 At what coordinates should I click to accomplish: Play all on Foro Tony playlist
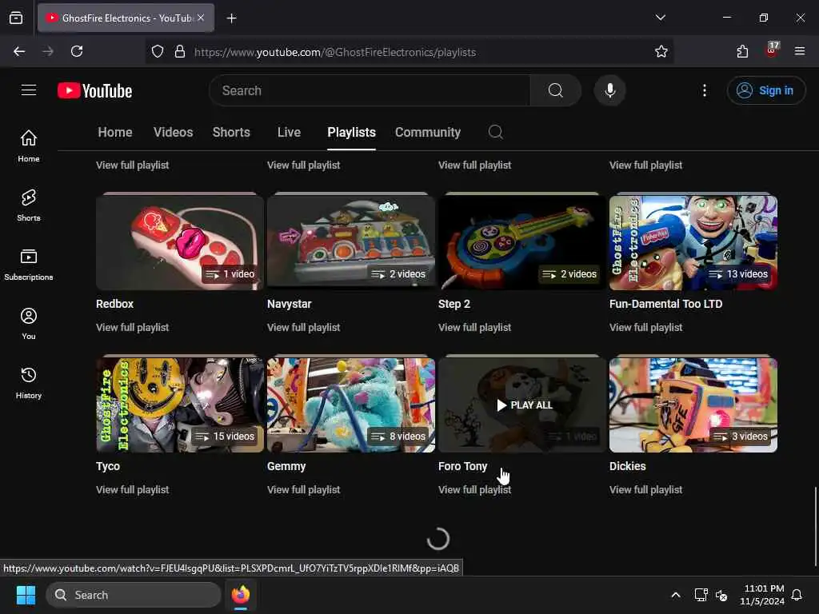click(x=524, y=405)
